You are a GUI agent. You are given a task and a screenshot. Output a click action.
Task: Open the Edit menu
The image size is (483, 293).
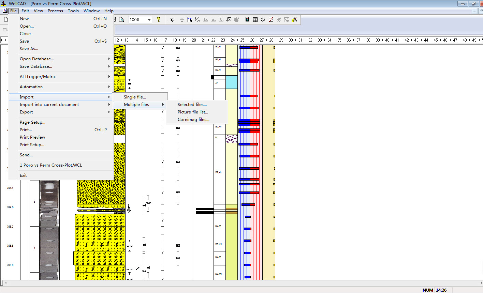25,11
